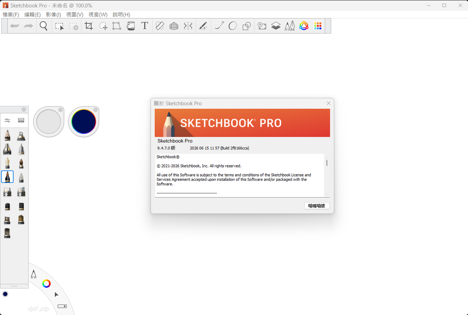Close the About Sketchbook Pro dialog
Viewport: 468px width, 315px height.
pyautogui.click(x=328, y=103)
